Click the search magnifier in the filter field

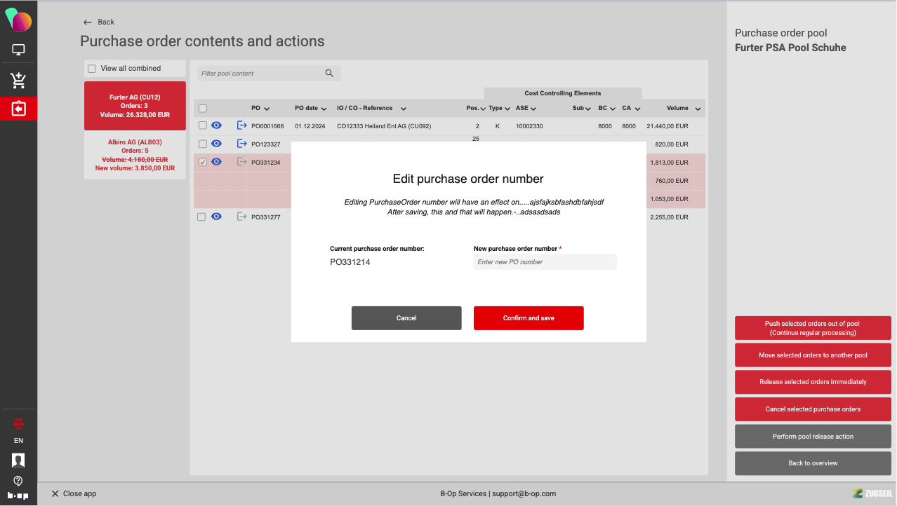(x=329, y=74)
